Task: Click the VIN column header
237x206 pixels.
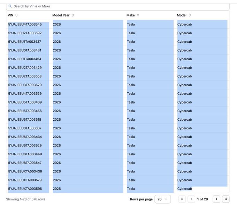Action: tap(10, 15)
